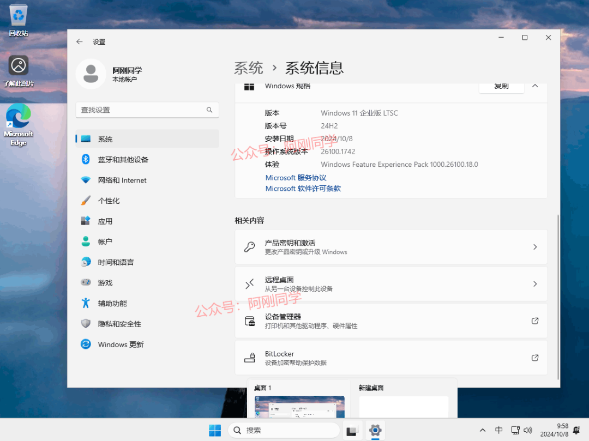Open 帐户 settings
The width and height of the screenshot is (589, 441).
point(147,241)
